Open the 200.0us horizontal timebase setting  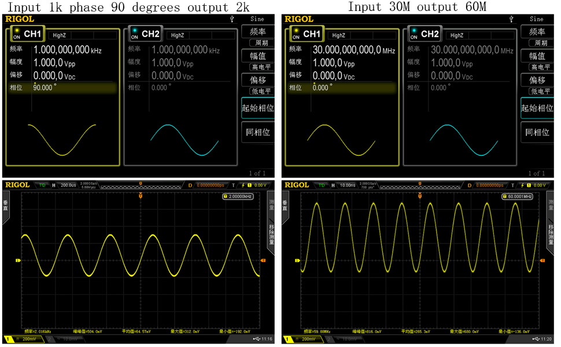68,185
